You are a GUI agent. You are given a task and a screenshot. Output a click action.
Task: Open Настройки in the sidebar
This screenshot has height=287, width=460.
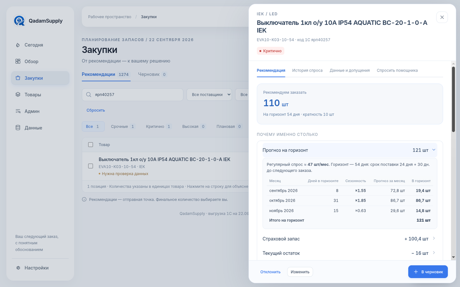[40, 268]
